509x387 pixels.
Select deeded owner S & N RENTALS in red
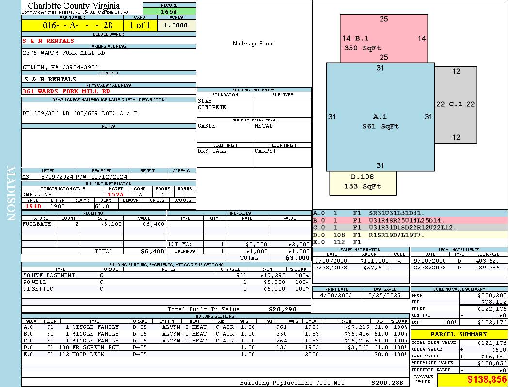(48, 41)
